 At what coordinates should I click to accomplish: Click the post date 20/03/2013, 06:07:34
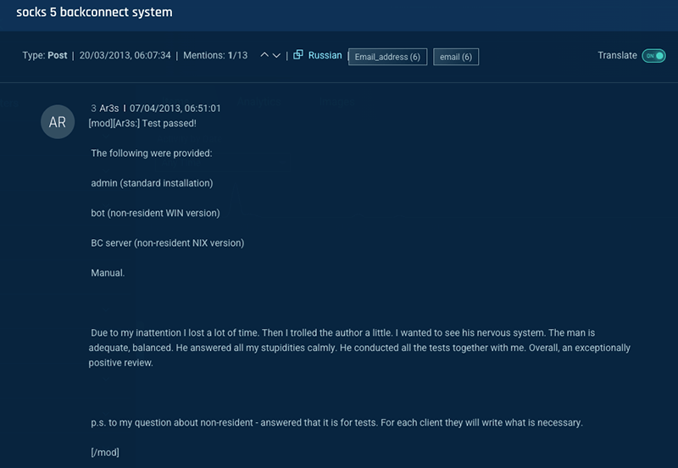[x=125, y=55]
